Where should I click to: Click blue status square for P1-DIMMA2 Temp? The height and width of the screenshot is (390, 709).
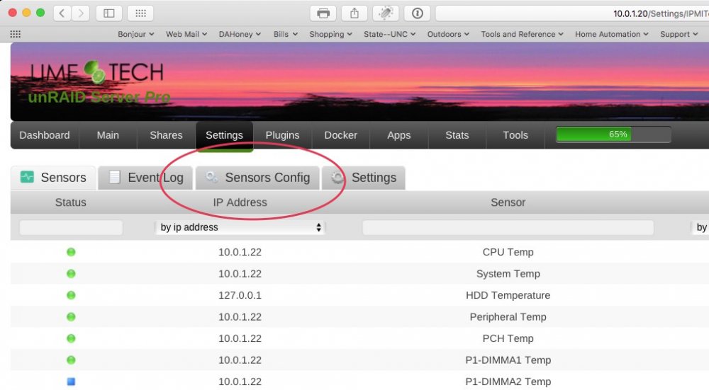(x=71, y=382)
